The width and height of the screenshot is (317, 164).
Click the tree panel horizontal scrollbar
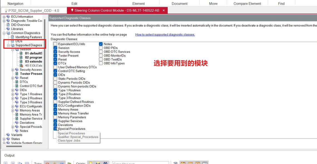tap(14, 146)
